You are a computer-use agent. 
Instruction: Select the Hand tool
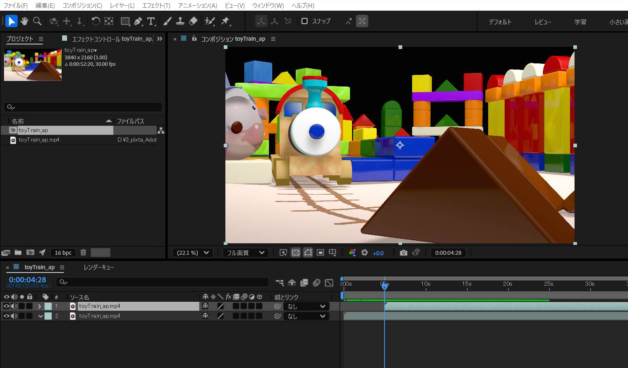click(24, 21)
